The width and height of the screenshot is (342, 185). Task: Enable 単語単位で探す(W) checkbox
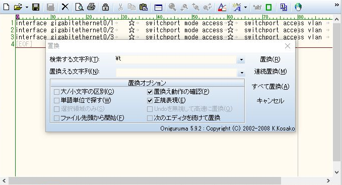click(57, 100)
